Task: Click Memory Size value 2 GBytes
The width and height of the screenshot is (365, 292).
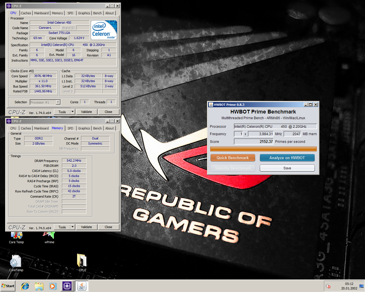Action: [38, 143]
